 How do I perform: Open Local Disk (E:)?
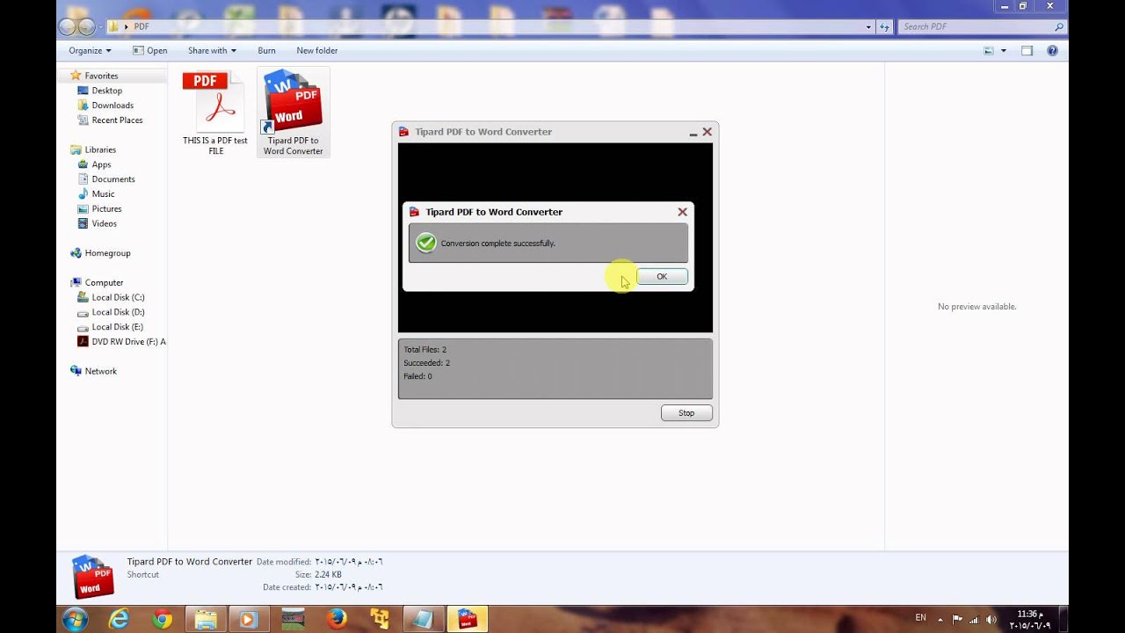tap(118, 327)
